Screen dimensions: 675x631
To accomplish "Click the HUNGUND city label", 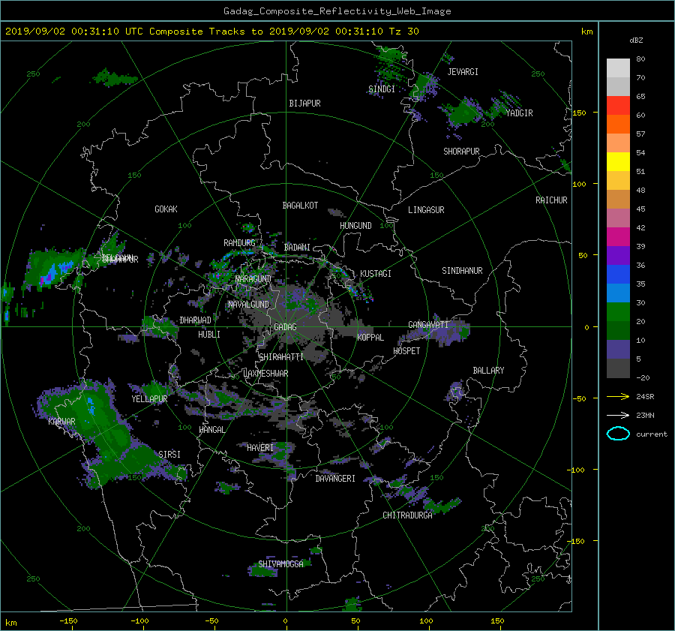I will click(x=355, y=226).
